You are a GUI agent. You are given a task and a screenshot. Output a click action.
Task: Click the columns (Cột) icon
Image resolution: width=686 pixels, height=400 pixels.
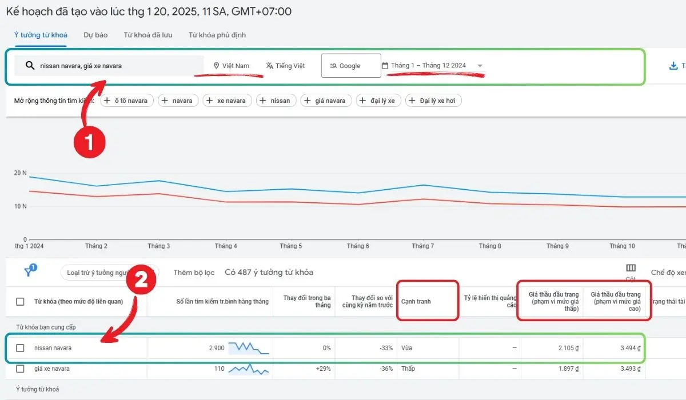[631, 268]
